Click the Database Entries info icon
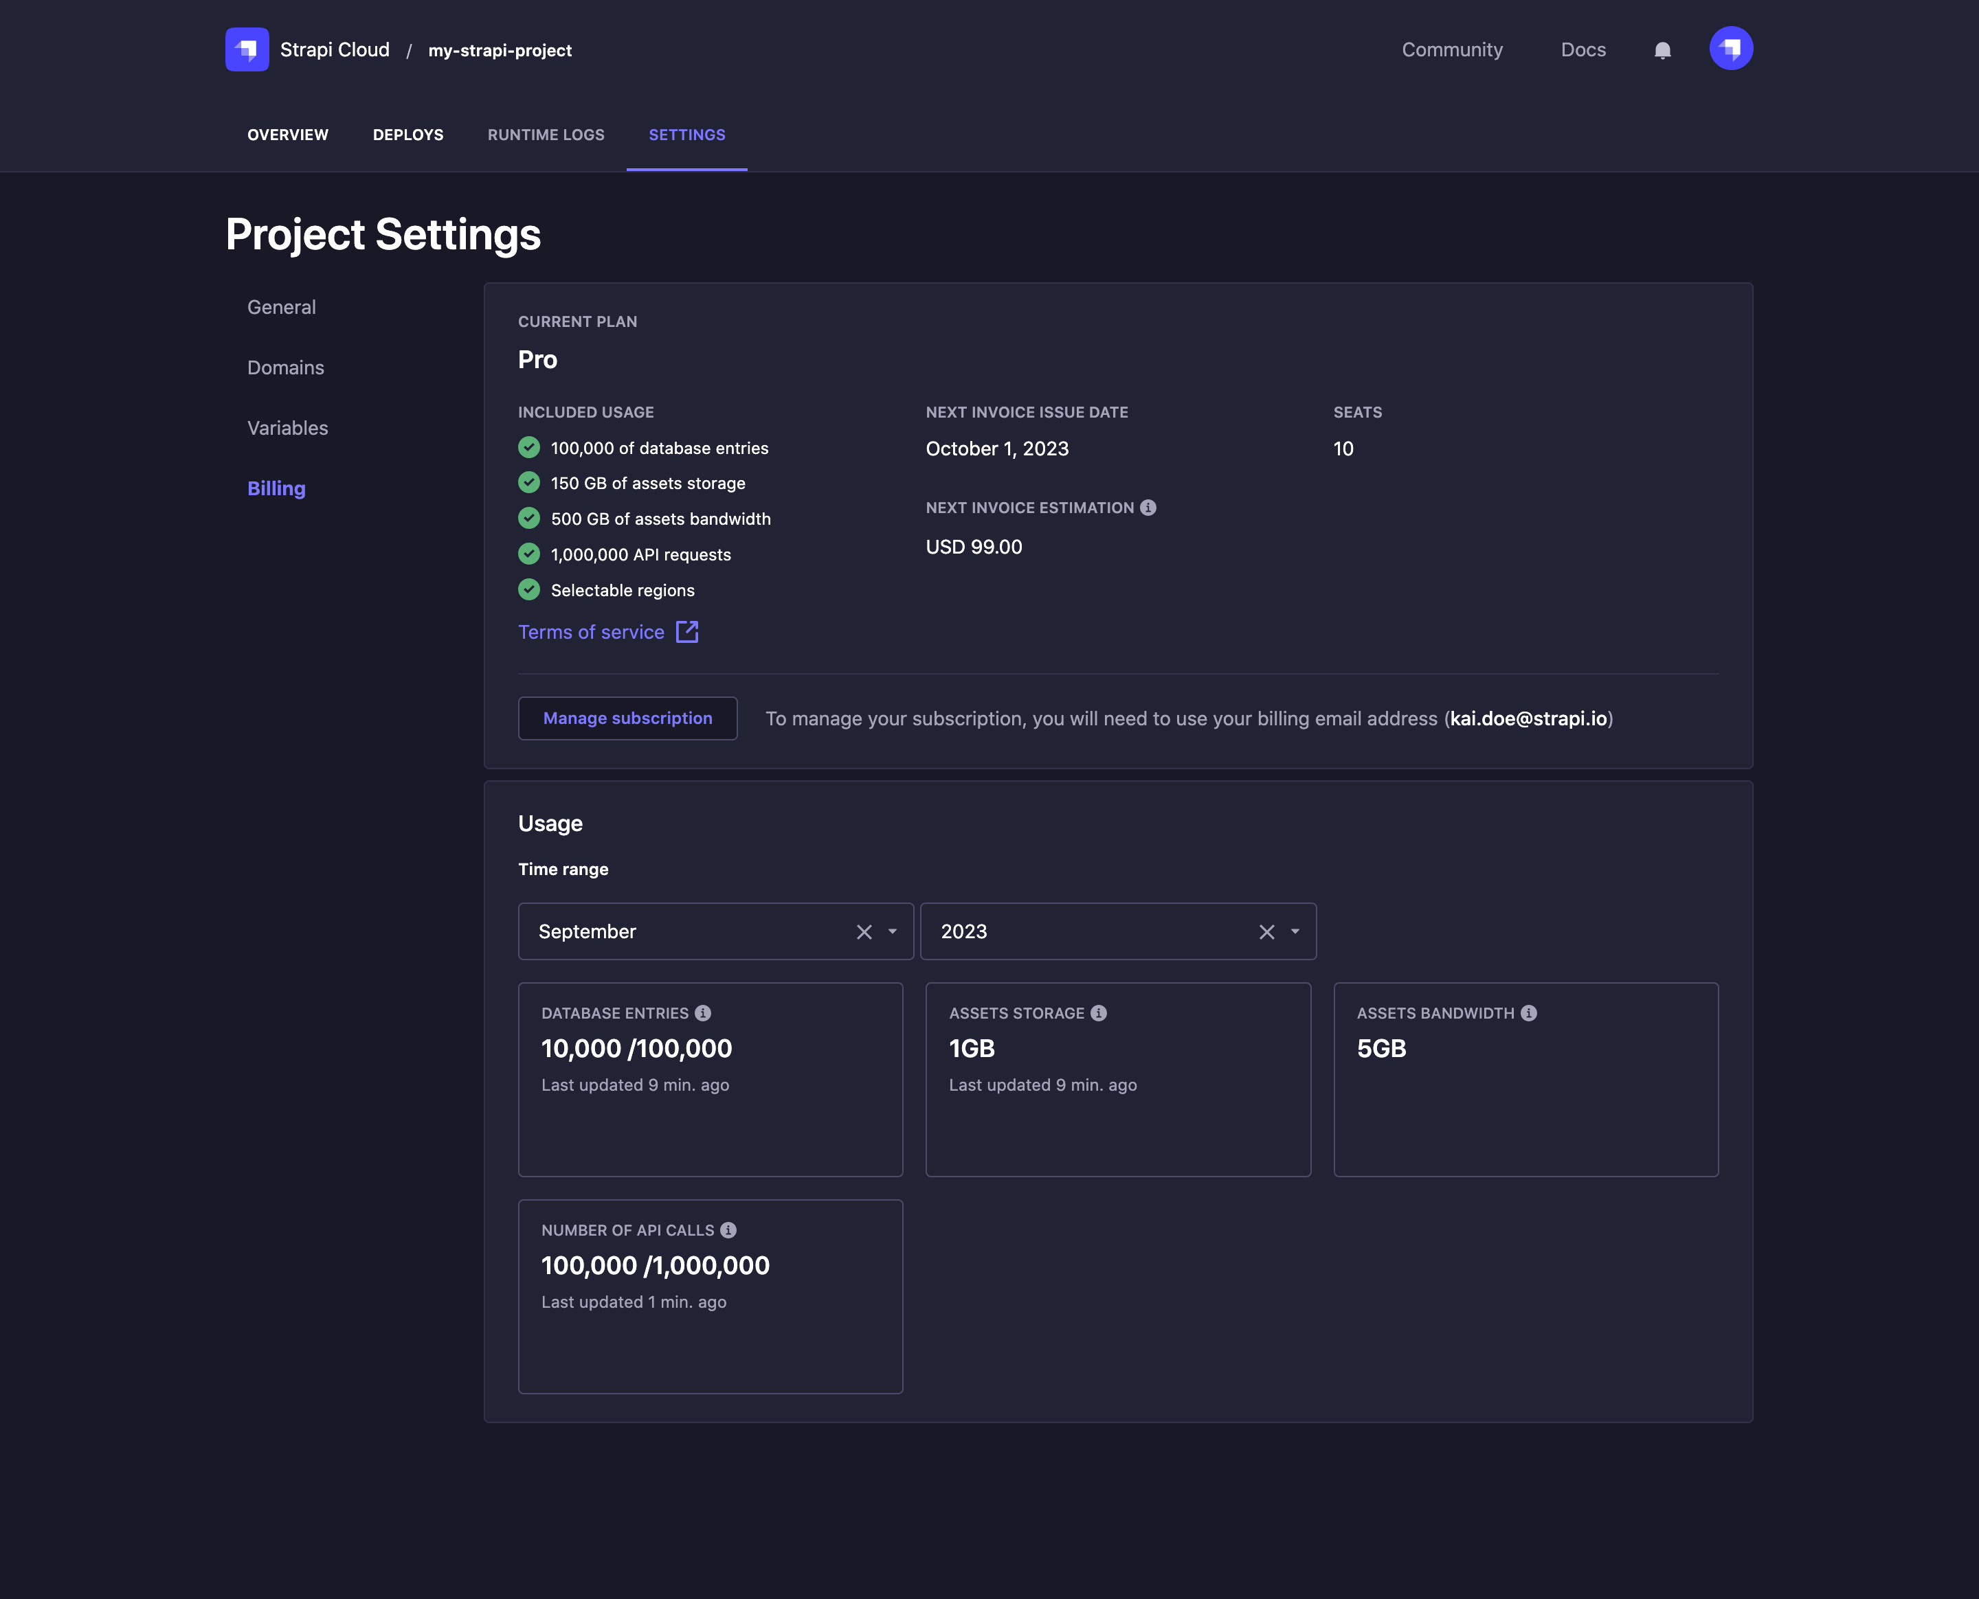 click(x=704, y=1012)
